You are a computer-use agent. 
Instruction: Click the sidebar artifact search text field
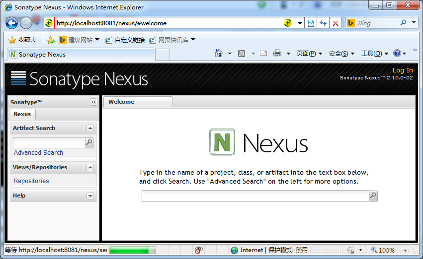[49, 143]
